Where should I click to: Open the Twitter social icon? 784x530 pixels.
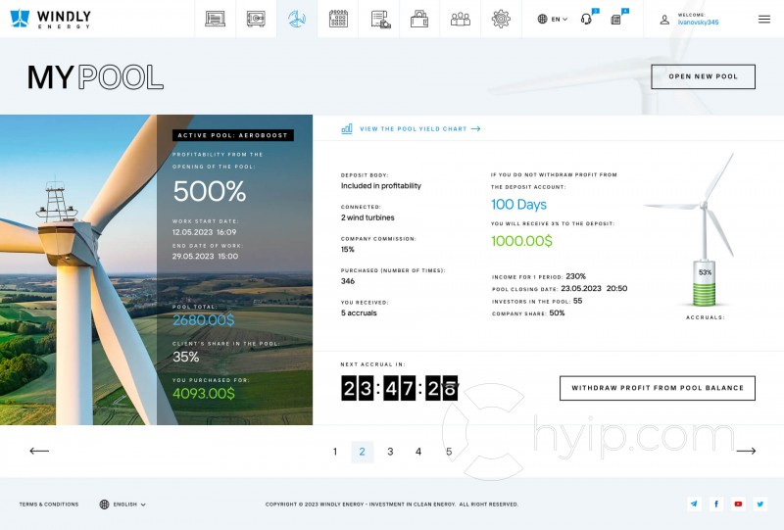[760, 504]
